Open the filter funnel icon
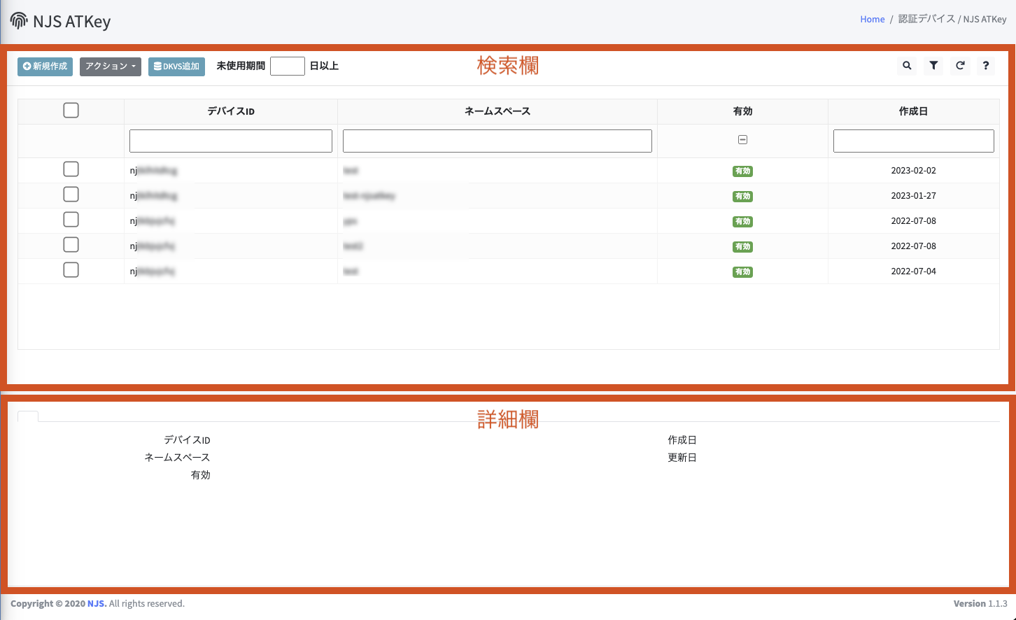This screenshot has width=1016, height=620. [x=933, y=66]
